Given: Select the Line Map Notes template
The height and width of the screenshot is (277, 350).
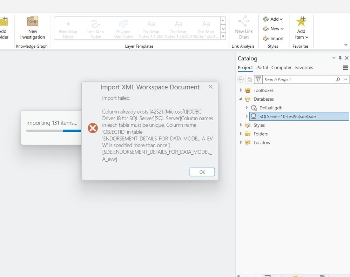Looking at the screenshot, I should coord(95,28).
